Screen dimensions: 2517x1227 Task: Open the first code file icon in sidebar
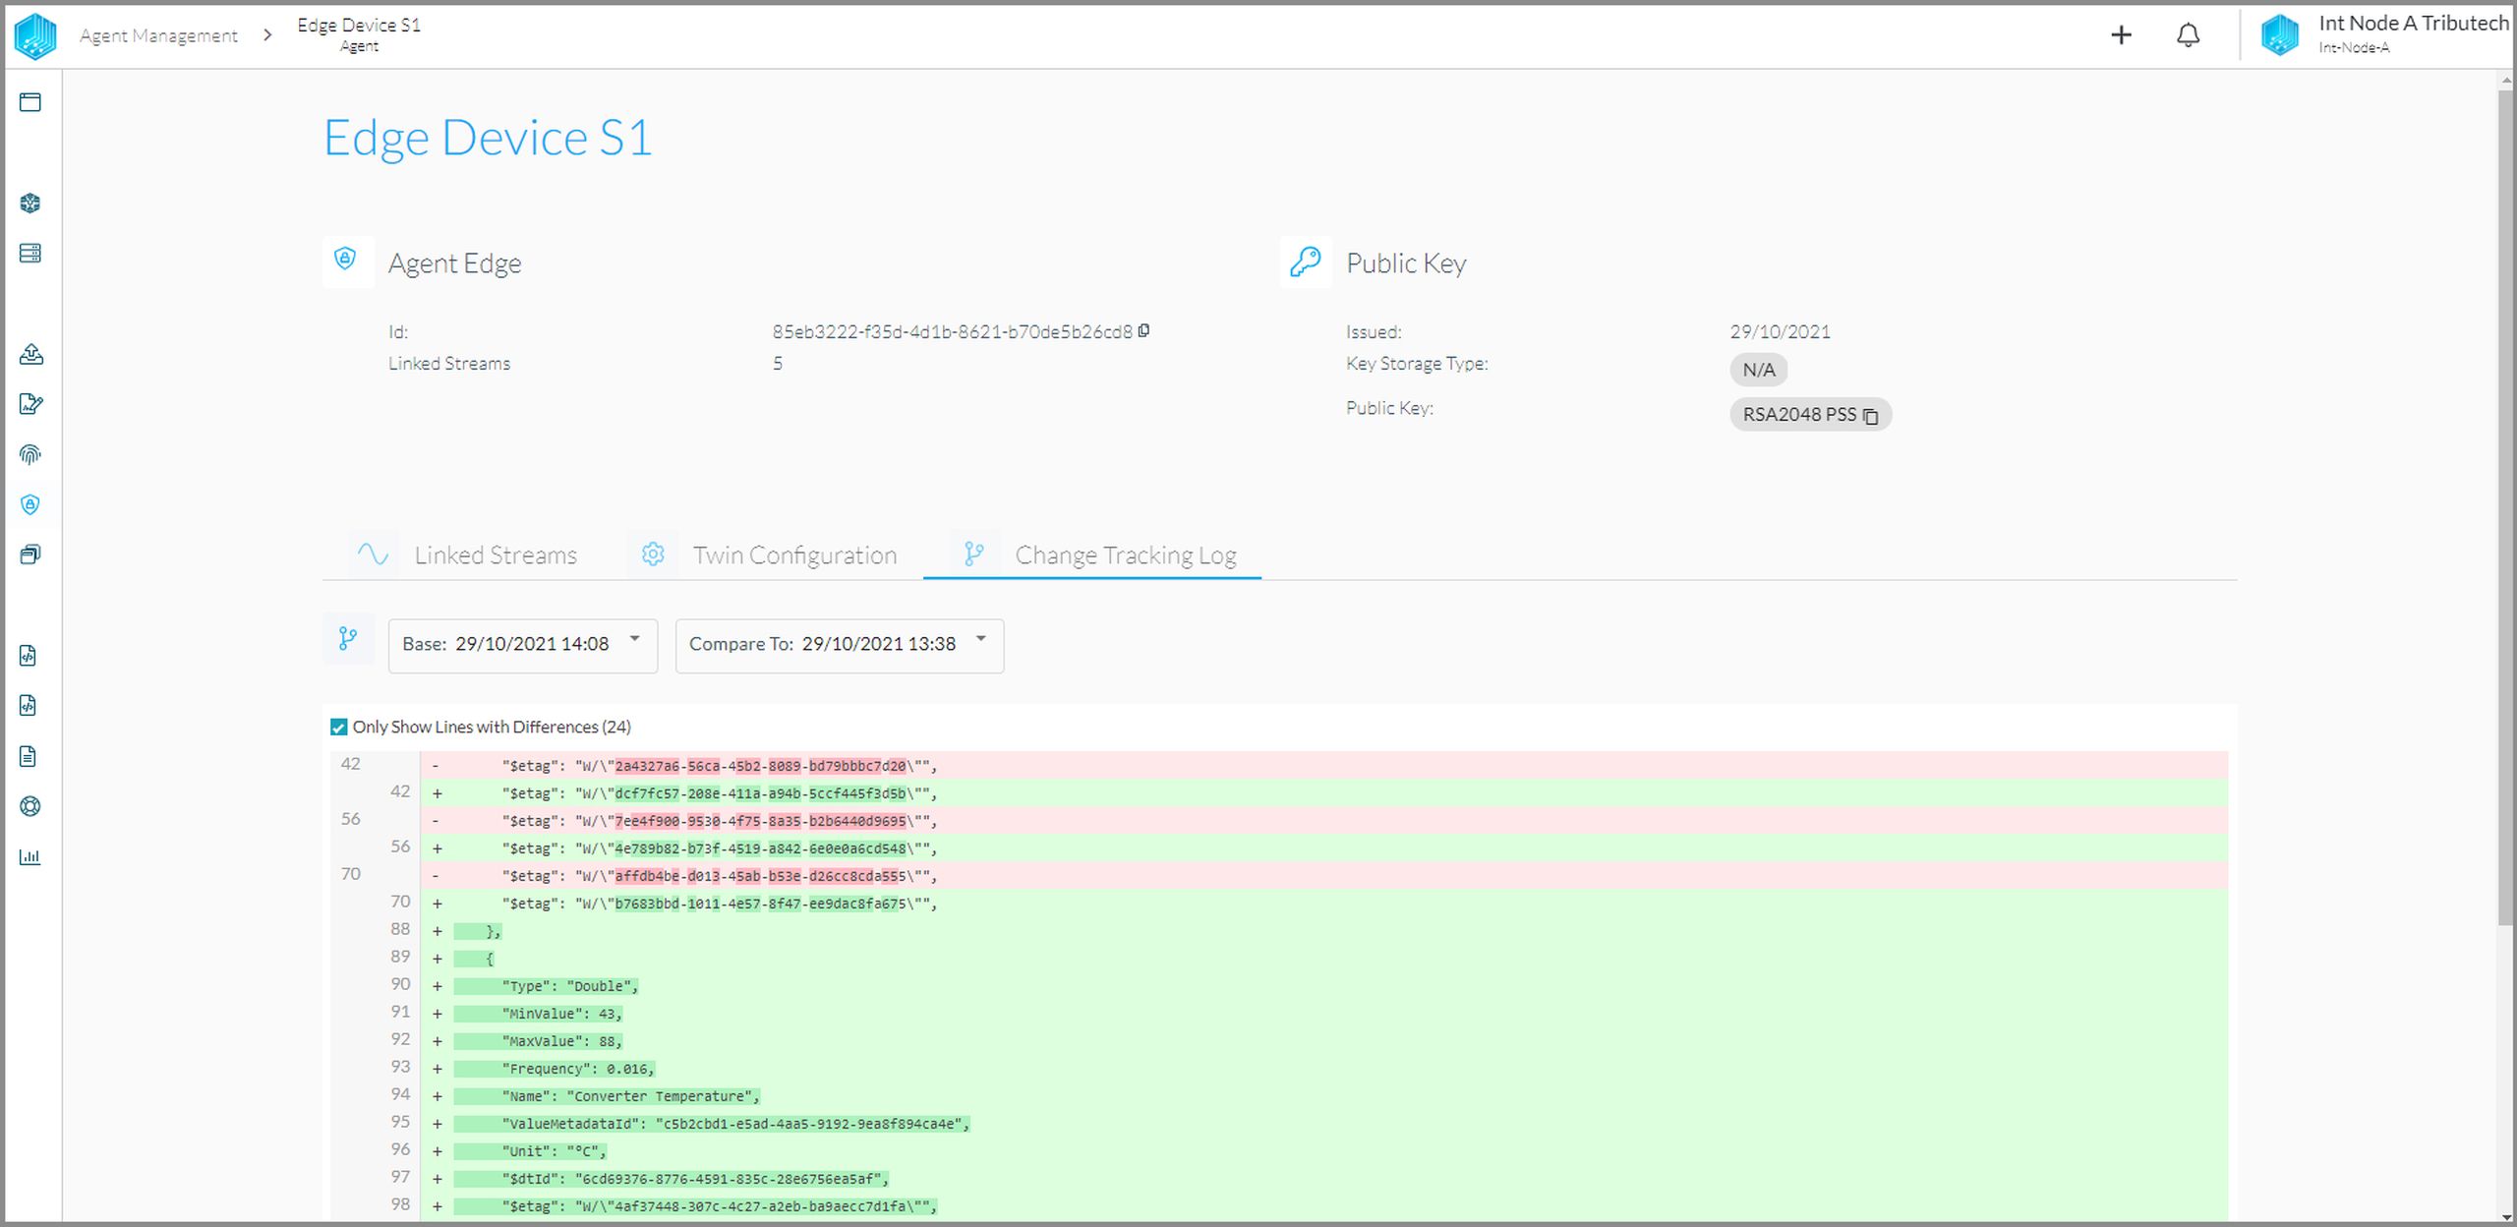coord(29,656)
